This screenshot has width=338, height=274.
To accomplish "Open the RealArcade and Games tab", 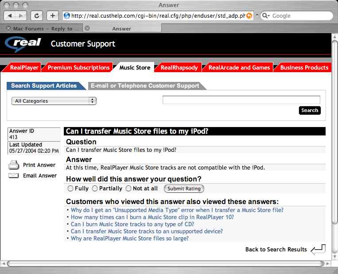I will pos(239,68).
